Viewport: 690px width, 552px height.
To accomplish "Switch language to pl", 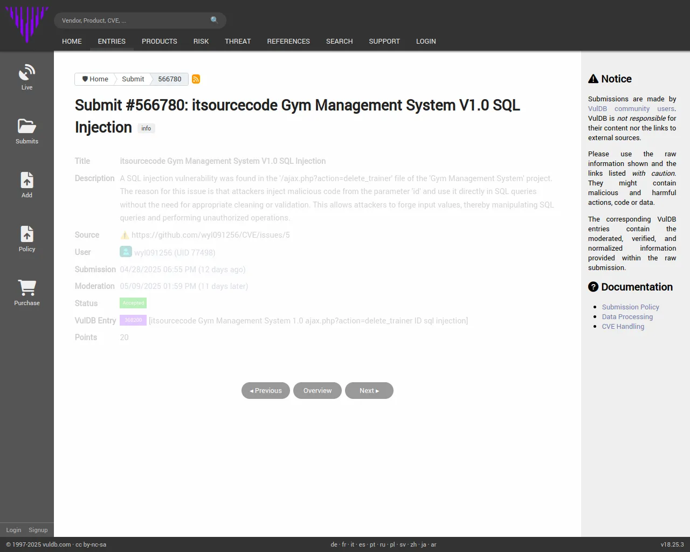I will coord(392,544).
